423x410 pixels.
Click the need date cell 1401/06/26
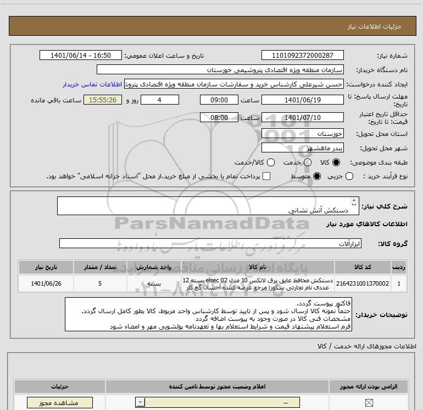(x=46, y=283)
